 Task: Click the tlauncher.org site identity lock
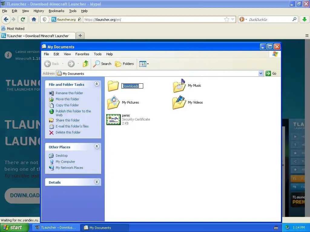(x=80, y=19)
